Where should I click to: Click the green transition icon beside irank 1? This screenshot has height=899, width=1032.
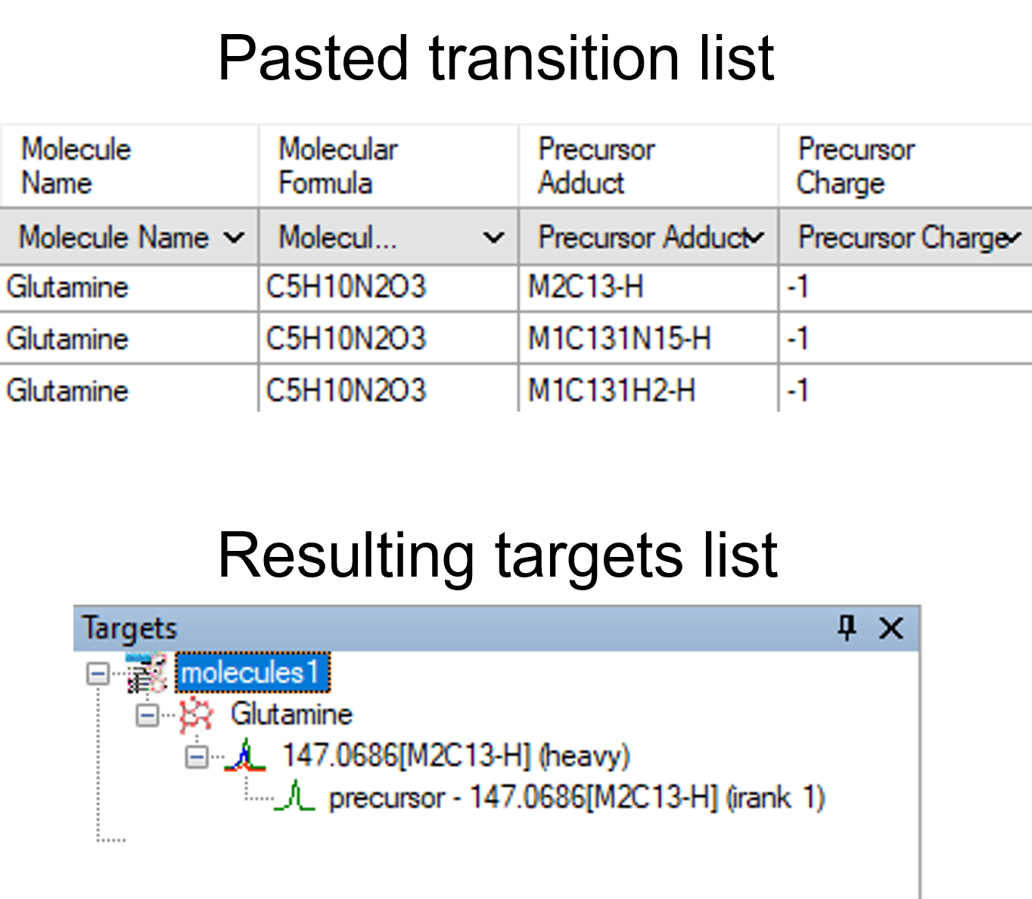pos(294,798)
